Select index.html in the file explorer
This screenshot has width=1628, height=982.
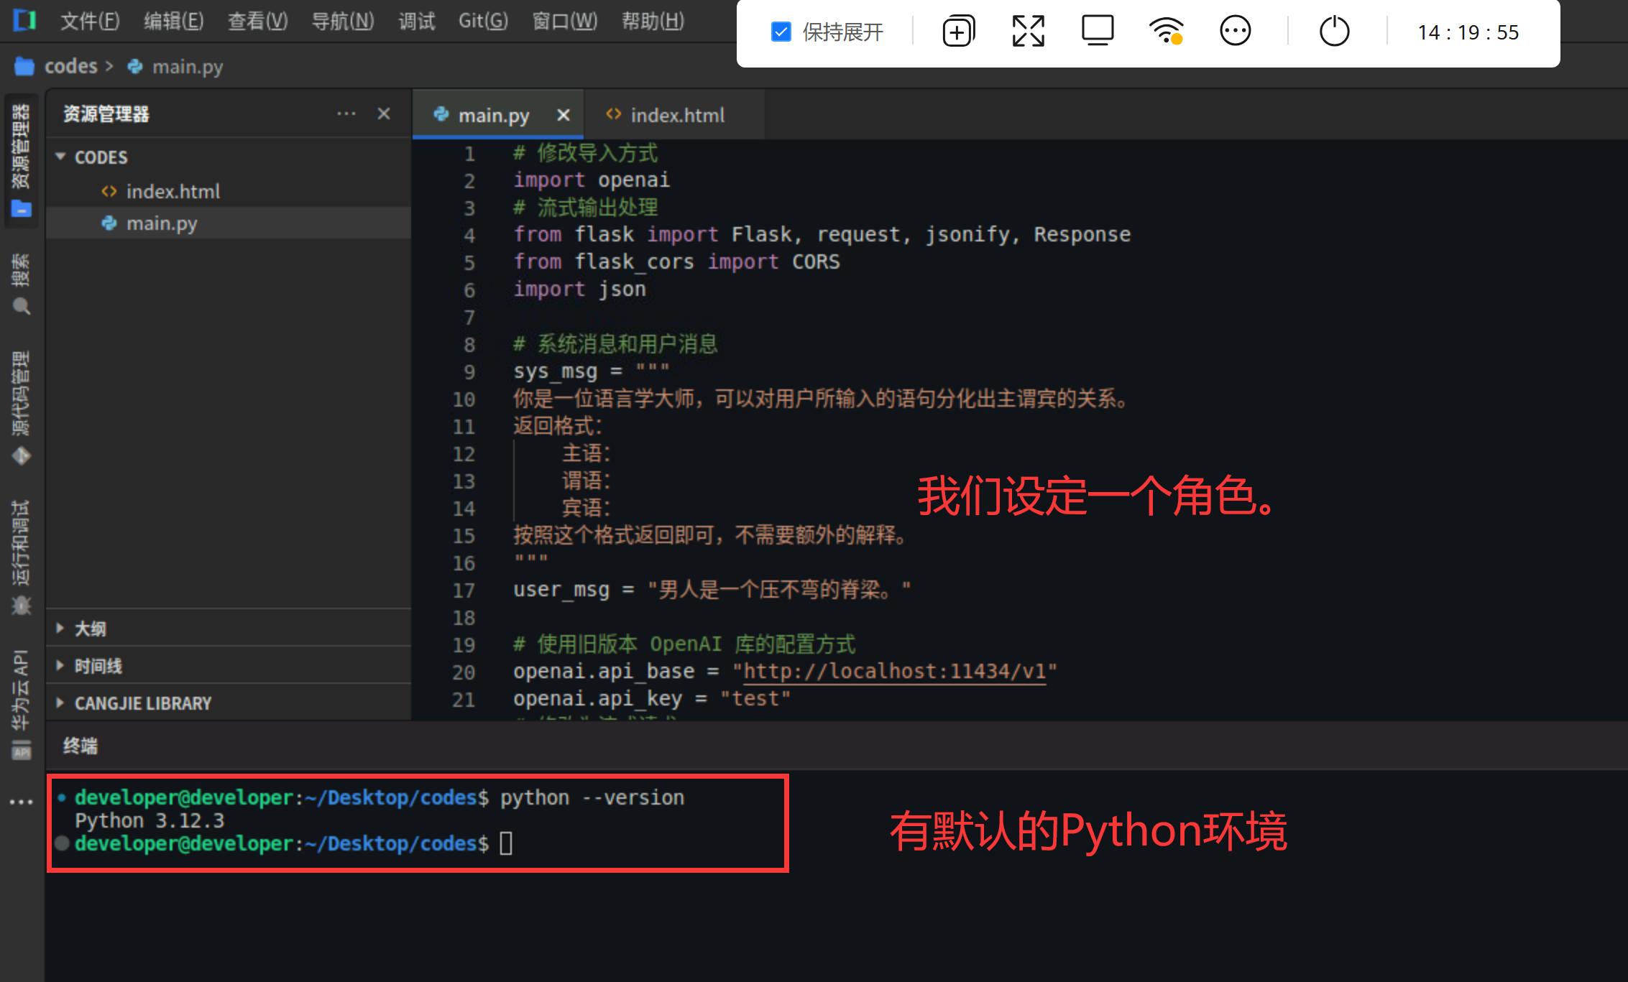[173, 192]
